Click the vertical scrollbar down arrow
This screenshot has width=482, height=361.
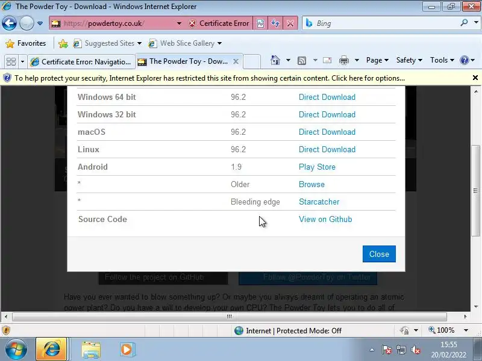click(475, 306)
